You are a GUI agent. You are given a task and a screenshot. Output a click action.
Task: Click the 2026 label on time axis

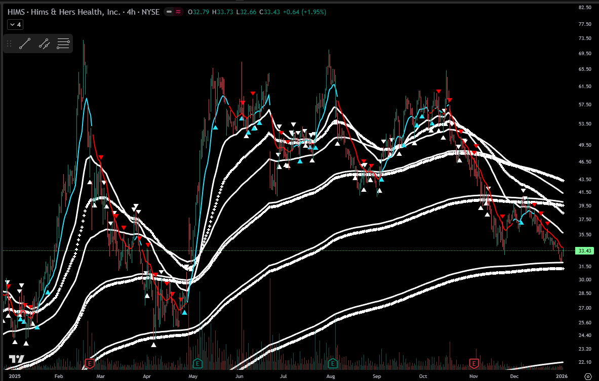pos(562,376)
